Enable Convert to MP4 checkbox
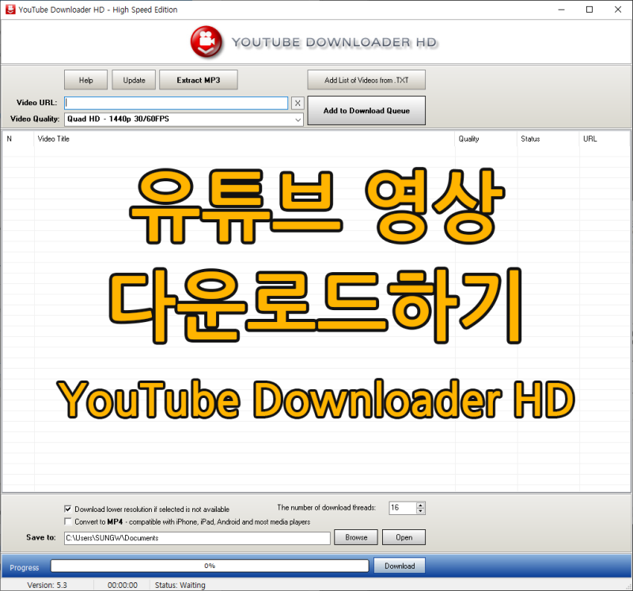Image resolution: width=633 pixels, height=591 pixels. click(x=68, y=521)
